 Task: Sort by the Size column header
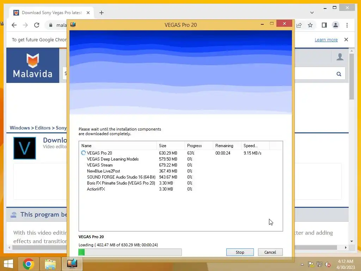pyautogui.click(x=171, y=146)
